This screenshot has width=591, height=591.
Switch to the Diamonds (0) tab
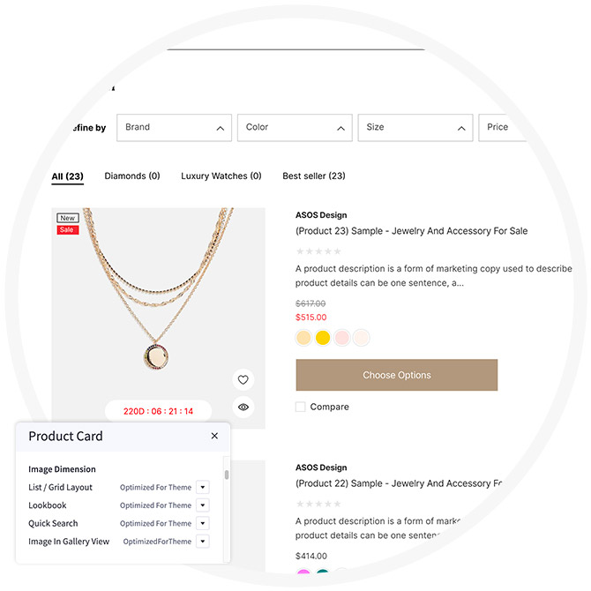[132, 176]
